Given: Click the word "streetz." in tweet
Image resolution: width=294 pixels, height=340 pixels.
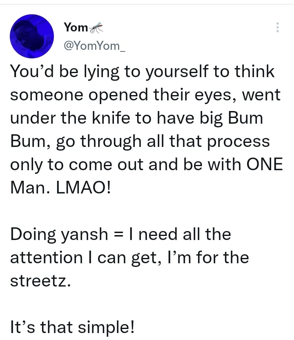Looking at the screenshot, I should click(40, 281).
